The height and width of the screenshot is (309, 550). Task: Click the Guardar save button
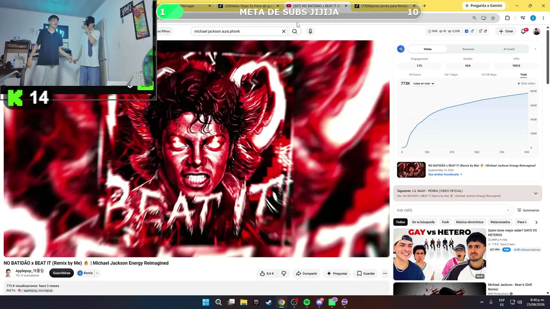(366, 273)
